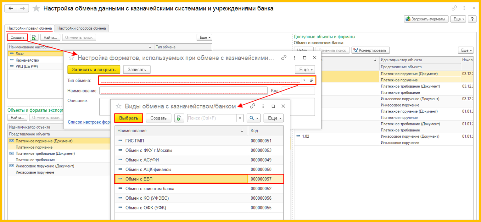Select Обмен с ФКУ г.Москвы row
The image size is (481, 222).
tap(199, 150)
